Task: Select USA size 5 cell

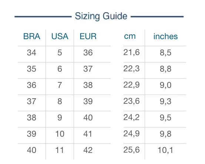Action: (60, 52)
